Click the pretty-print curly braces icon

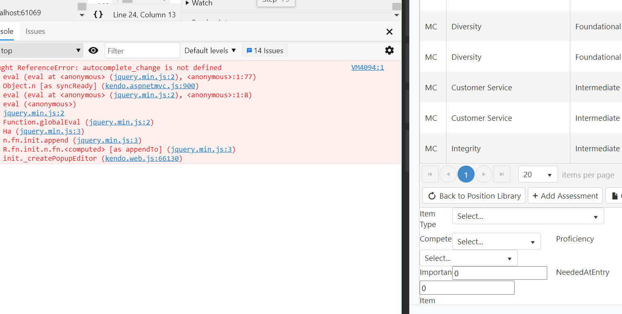tap(98, 14)
